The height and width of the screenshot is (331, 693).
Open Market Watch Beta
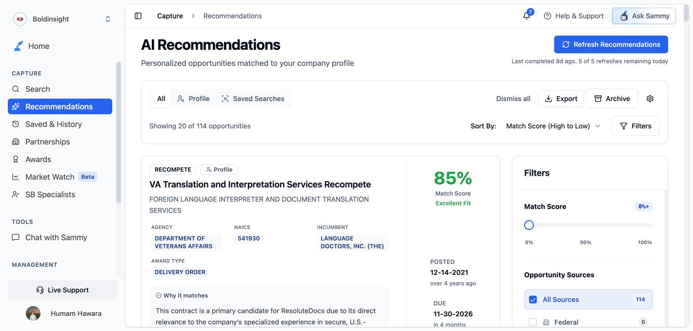coord(60,177)
